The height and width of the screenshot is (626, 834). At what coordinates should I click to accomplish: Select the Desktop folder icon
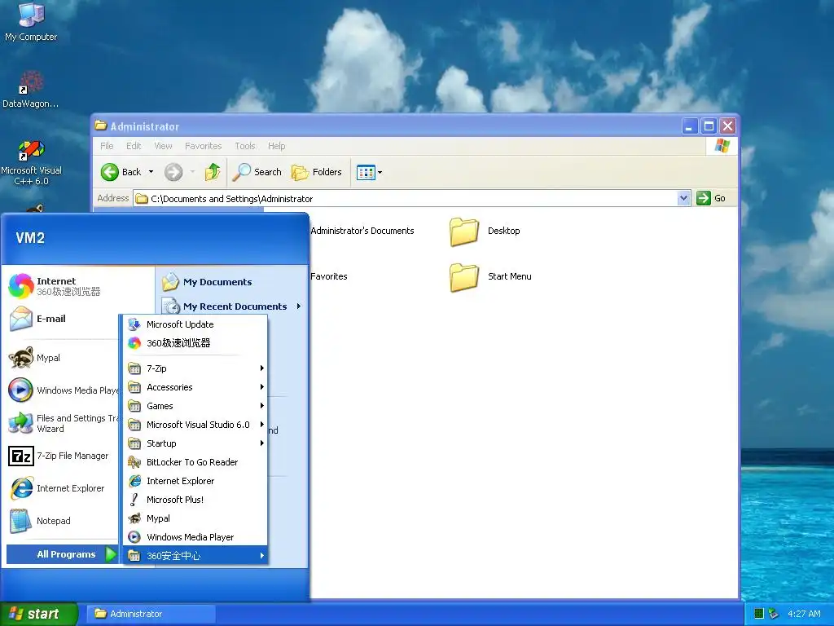[463, 231]
